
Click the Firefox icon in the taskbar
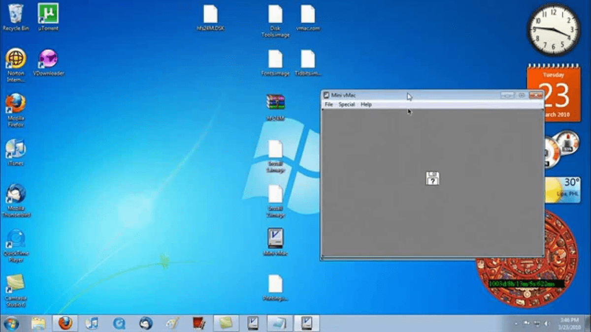[x=65, y=323]
